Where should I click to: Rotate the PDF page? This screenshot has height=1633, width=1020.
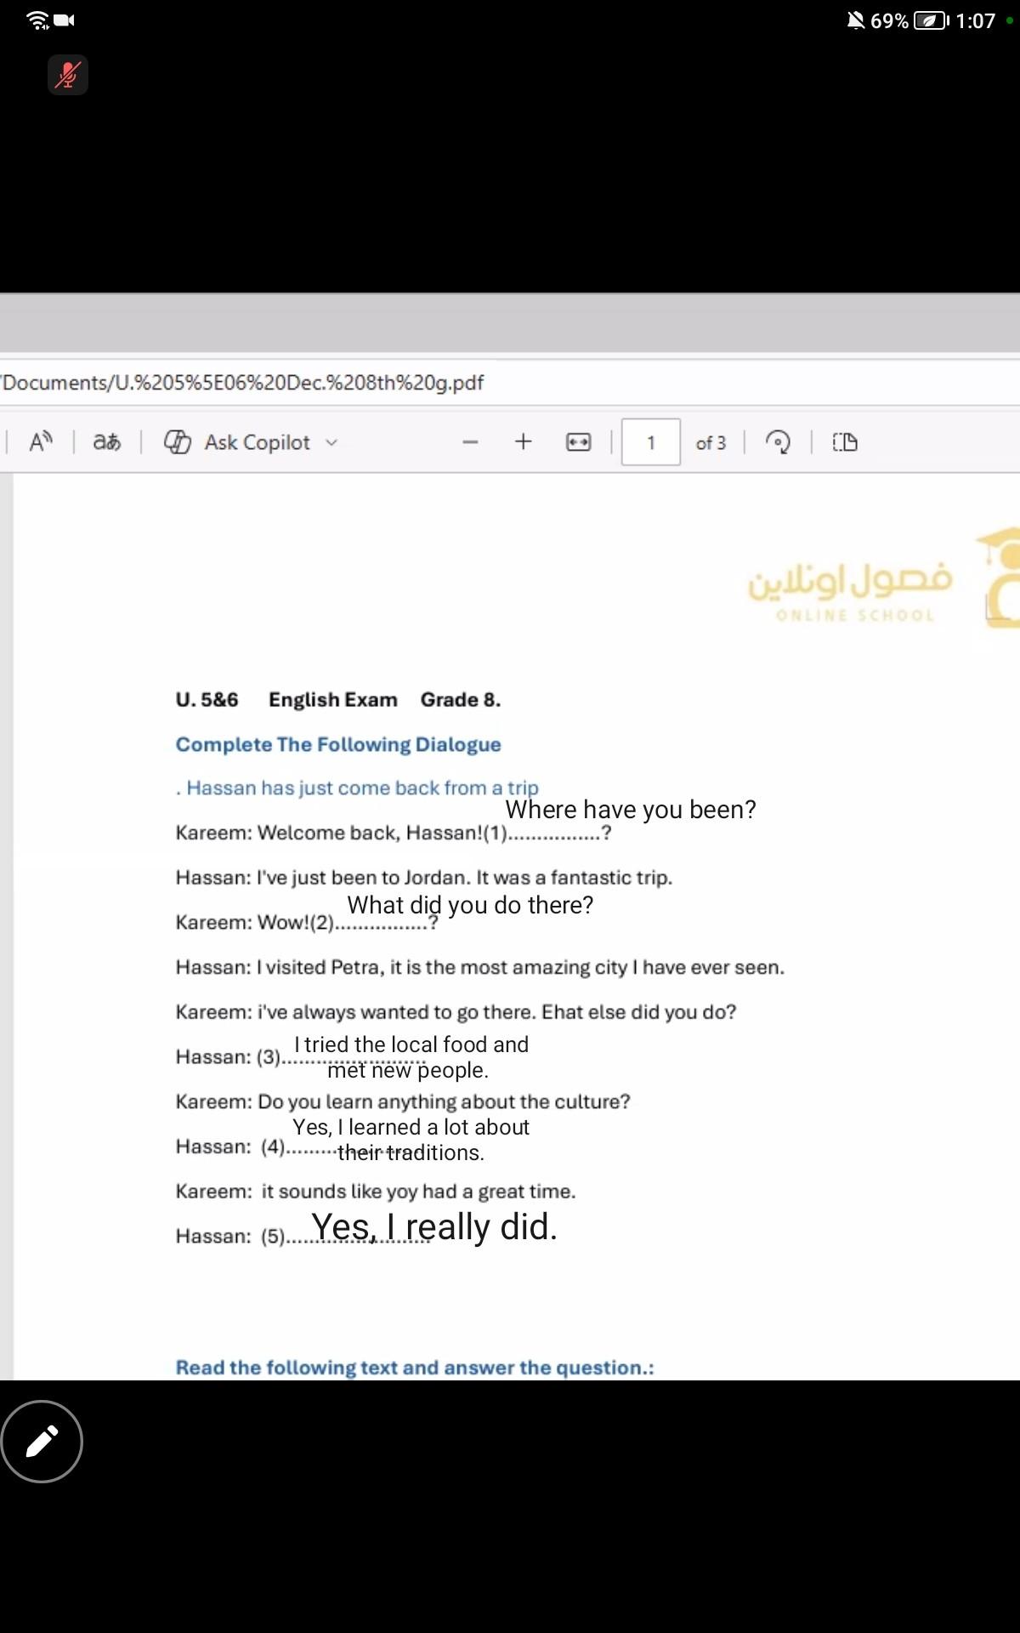778,442
